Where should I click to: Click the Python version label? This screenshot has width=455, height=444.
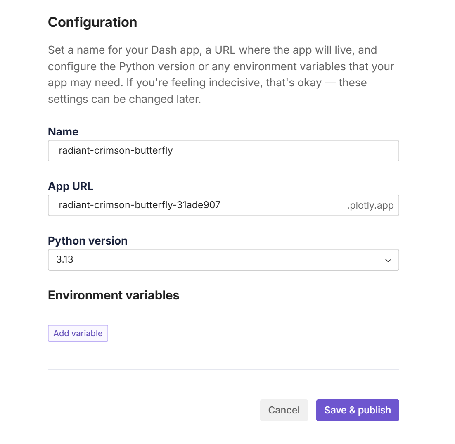coord(88,241)
